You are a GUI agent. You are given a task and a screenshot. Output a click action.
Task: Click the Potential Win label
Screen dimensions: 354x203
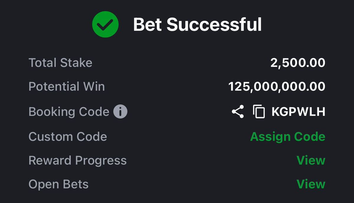click(67, 87)
